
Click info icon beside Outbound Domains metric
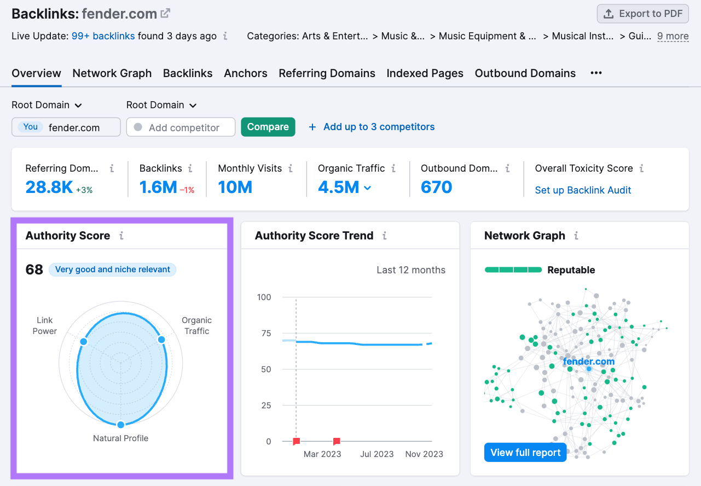[x=507, y=168]
